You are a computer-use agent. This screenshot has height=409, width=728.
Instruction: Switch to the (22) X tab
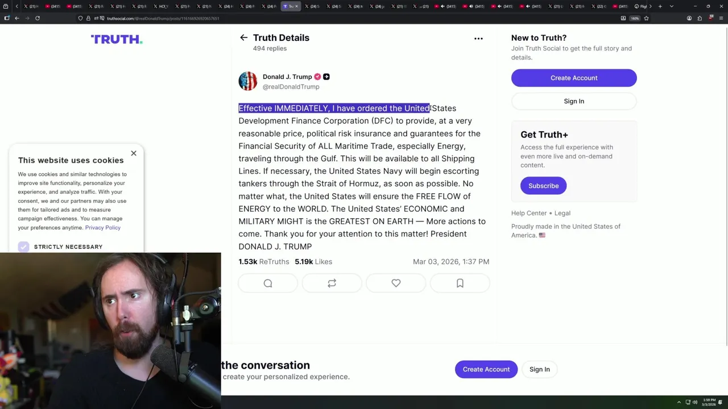click(x=598, y=6)
